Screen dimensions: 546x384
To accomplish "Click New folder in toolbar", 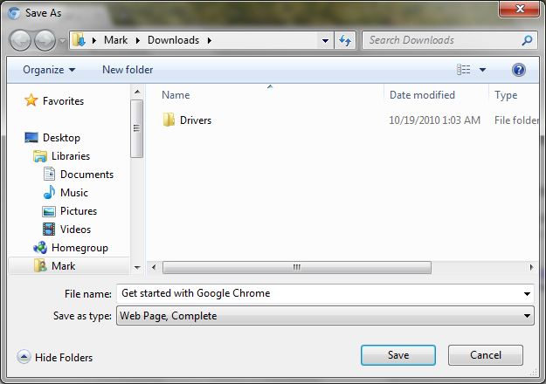I will click(x=128, y=70).
